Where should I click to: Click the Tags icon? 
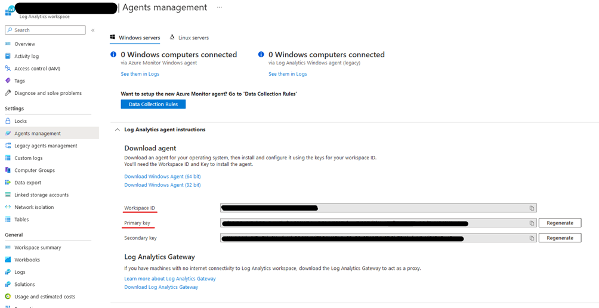point(8,81)
